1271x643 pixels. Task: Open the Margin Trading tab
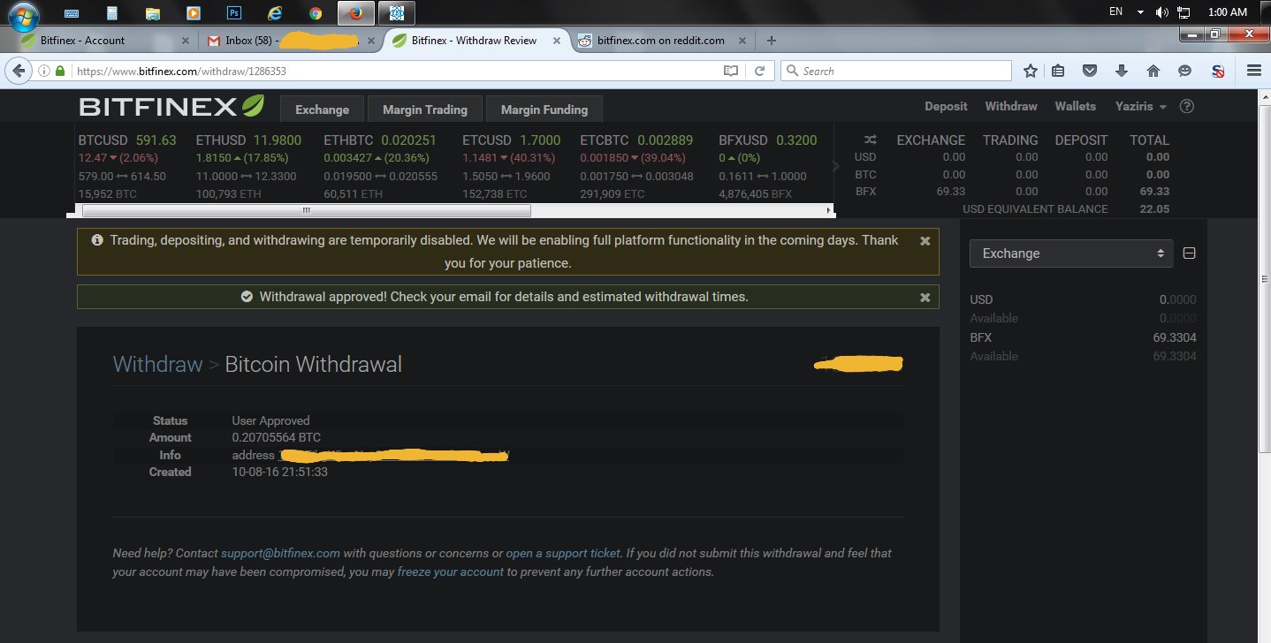[424, 110]
